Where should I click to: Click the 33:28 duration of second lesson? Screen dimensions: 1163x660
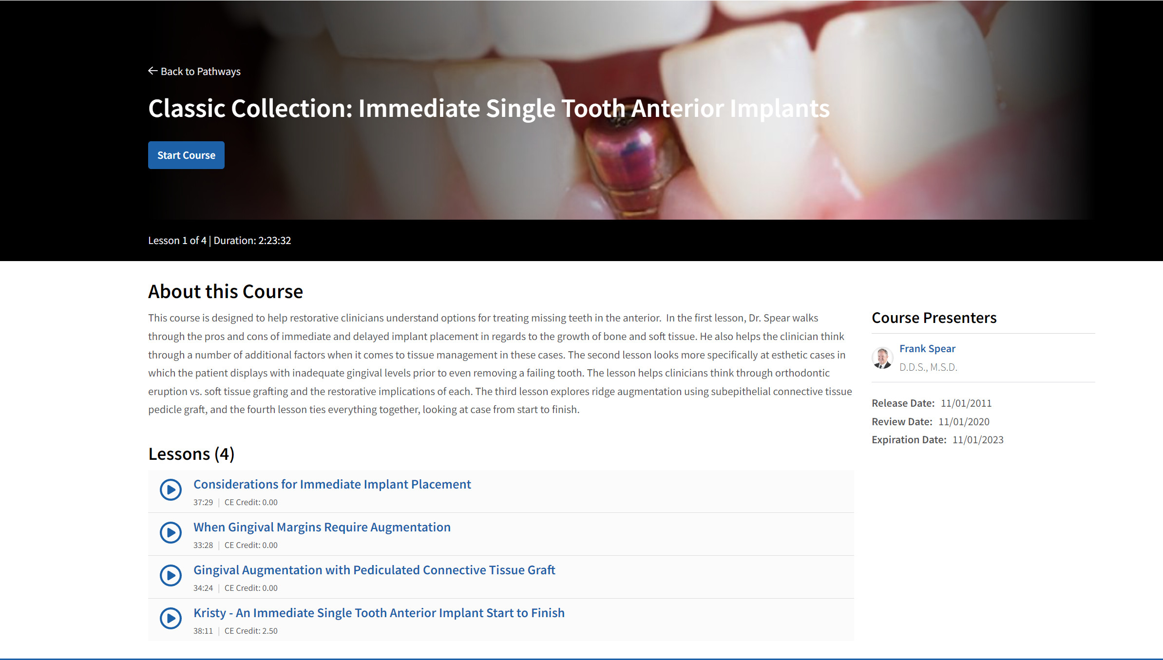coord(203,546)
